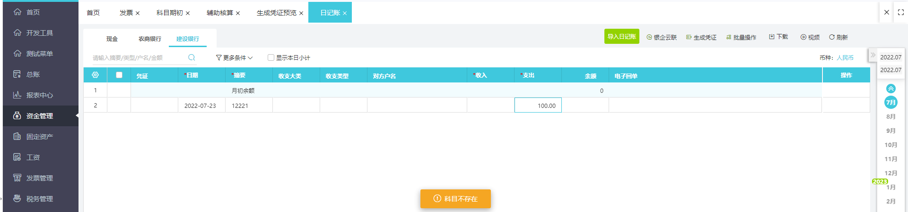Click the table column settings gear icon
The width and height of the screenshot is (908, 212).
point(95,75)
